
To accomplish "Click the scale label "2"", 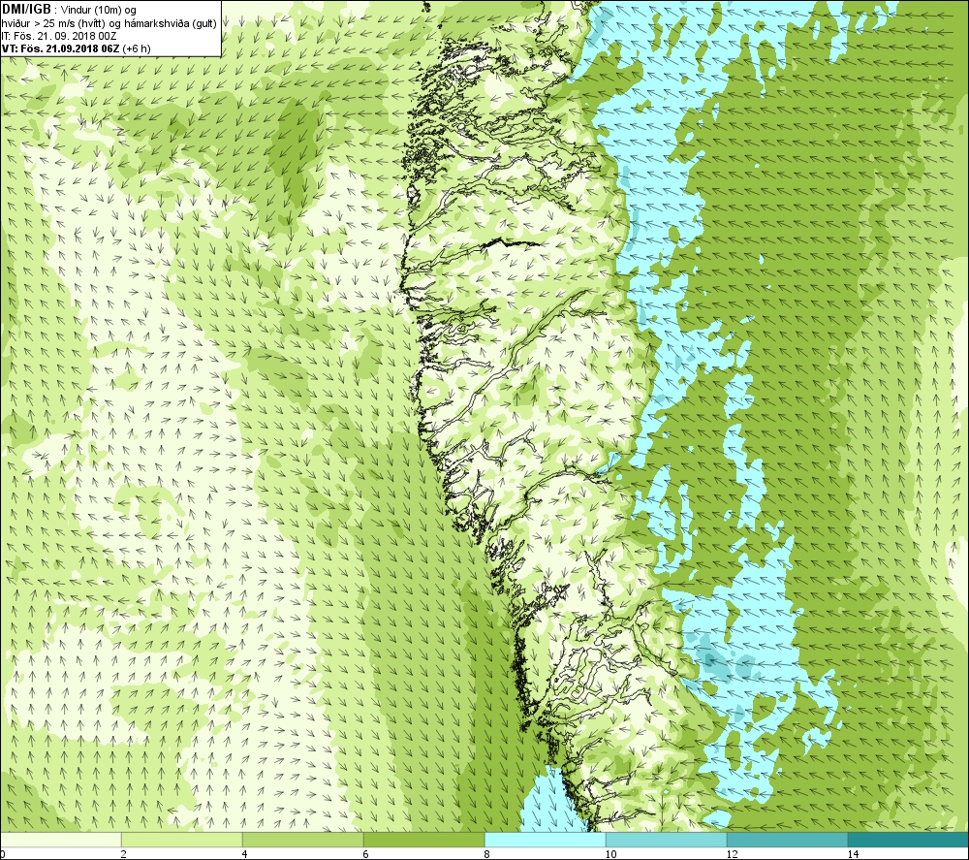I will tap(124, 854).
